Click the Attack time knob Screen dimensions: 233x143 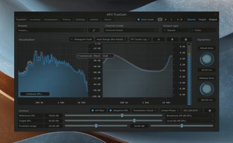[207, 59]
